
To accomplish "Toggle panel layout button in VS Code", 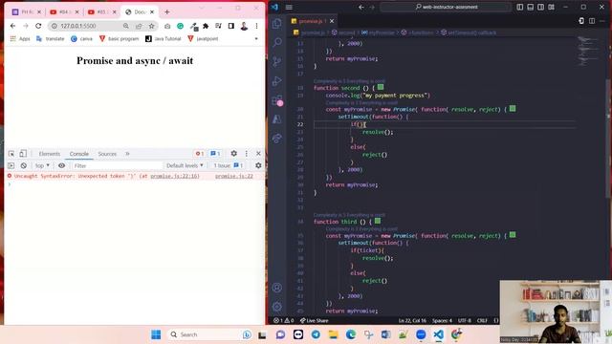I will pyautogui.click(x=531, y=7).
